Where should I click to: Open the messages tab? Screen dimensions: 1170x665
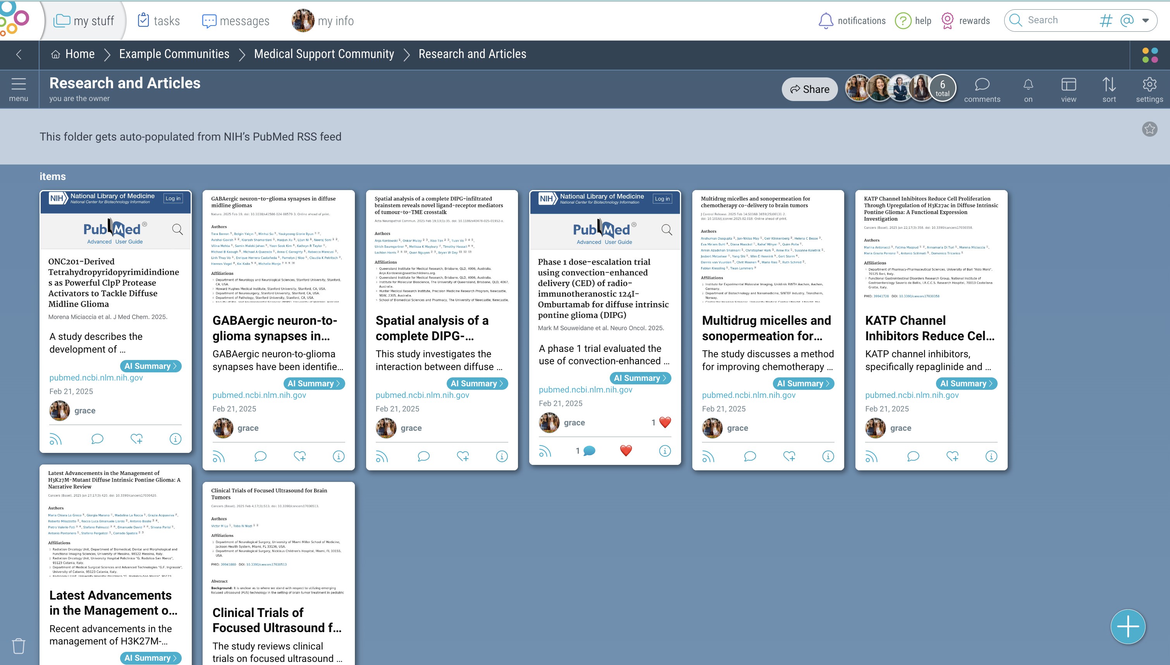click(236, 21)
